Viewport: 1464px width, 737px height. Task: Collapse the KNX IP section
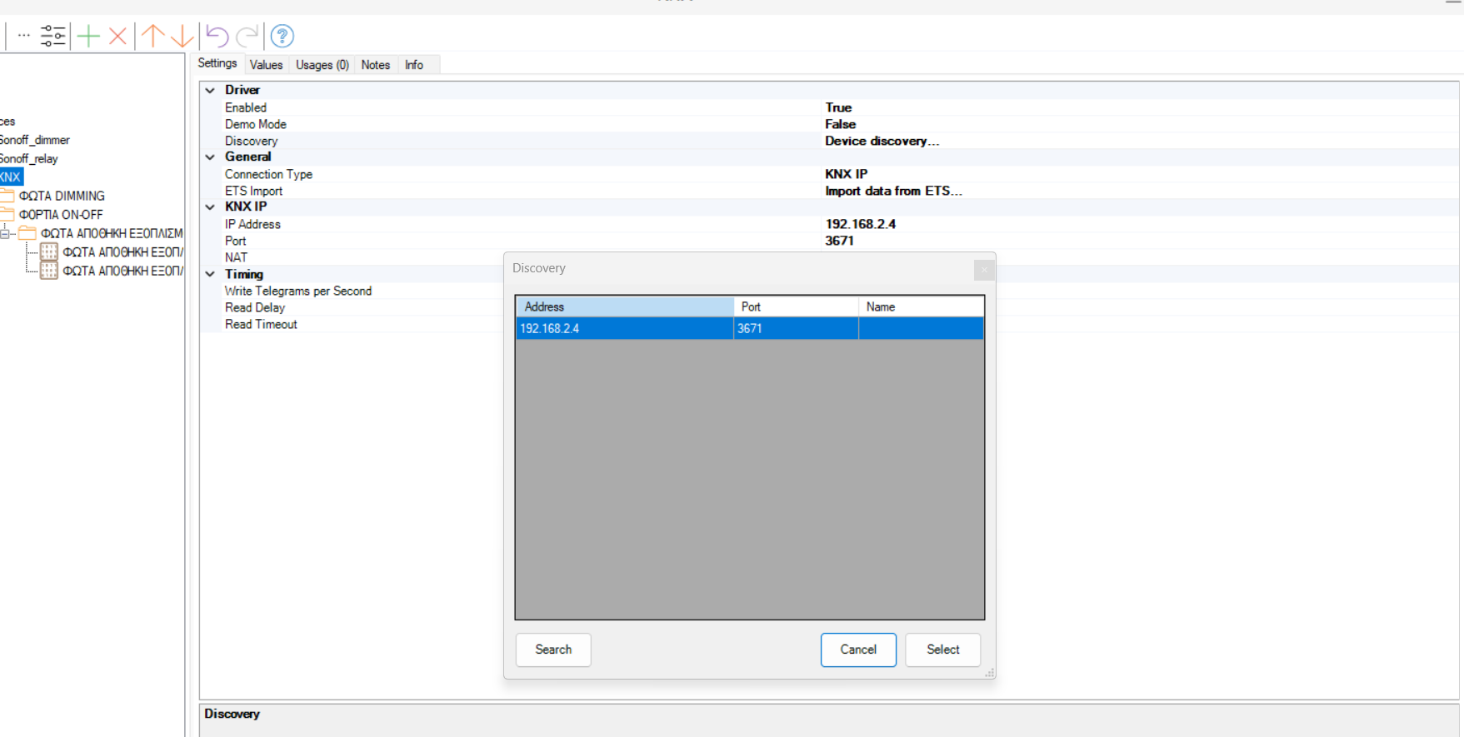(210, 207)
